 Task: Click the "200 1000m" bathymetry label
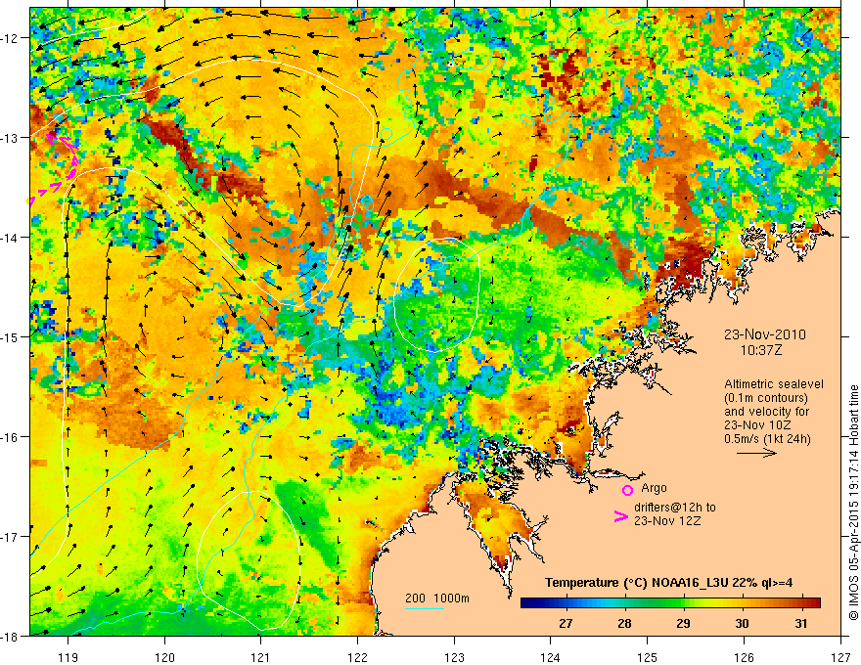437,598
